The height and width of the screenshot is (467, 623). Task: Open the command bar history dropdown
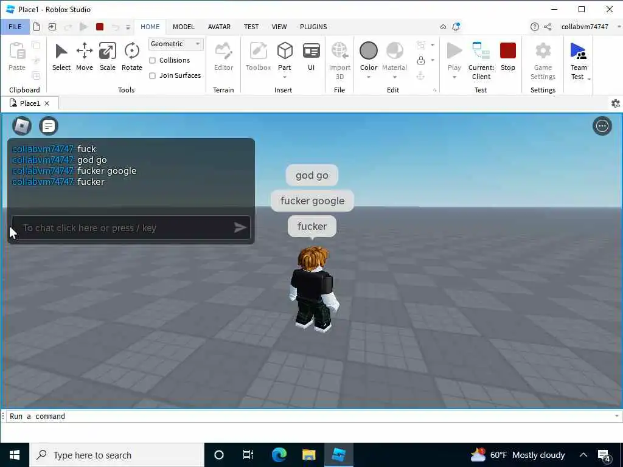[617, 416]
